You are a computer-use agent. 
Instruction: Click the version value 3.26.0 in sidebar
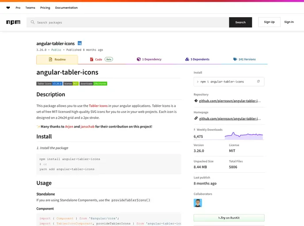point(199,151)
